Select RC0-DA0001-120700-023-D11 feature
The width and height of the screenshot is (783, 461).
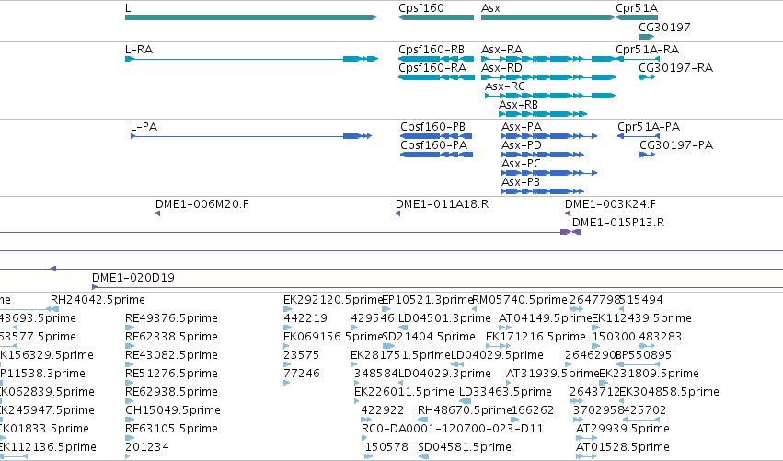pos(364,438)
